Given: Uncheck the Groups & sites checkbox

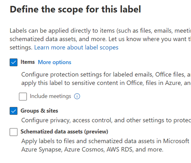Looking at the screenshot, I should point(14,111).
